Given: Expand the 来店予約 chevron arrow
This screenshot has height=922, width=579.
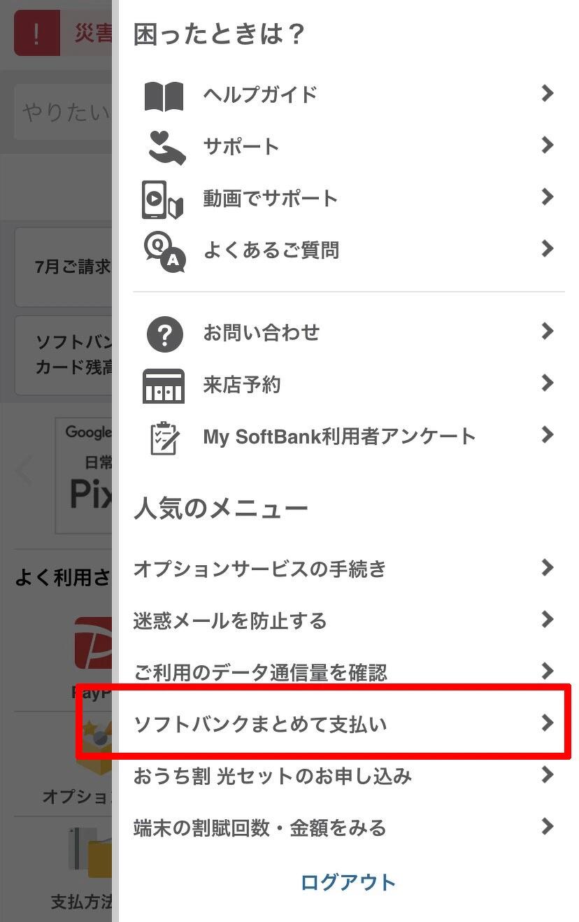Looking at the screenshot, I should click(x=548, y=383).
